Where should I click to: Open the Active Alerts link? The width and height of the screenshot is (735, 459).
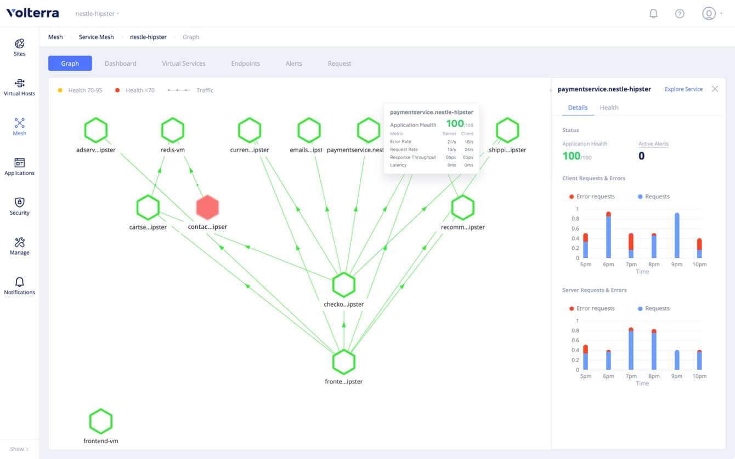(x=653, y=144)
